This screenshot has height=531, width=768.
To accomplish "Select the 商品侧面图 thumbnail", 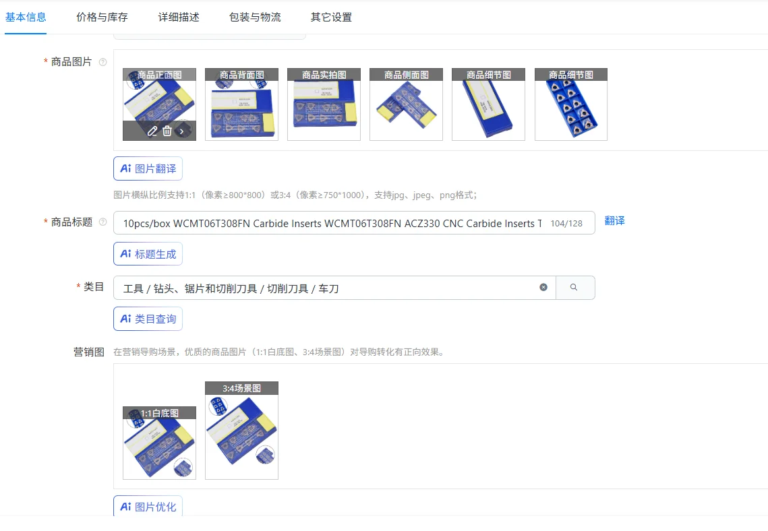I will (406, 104).
